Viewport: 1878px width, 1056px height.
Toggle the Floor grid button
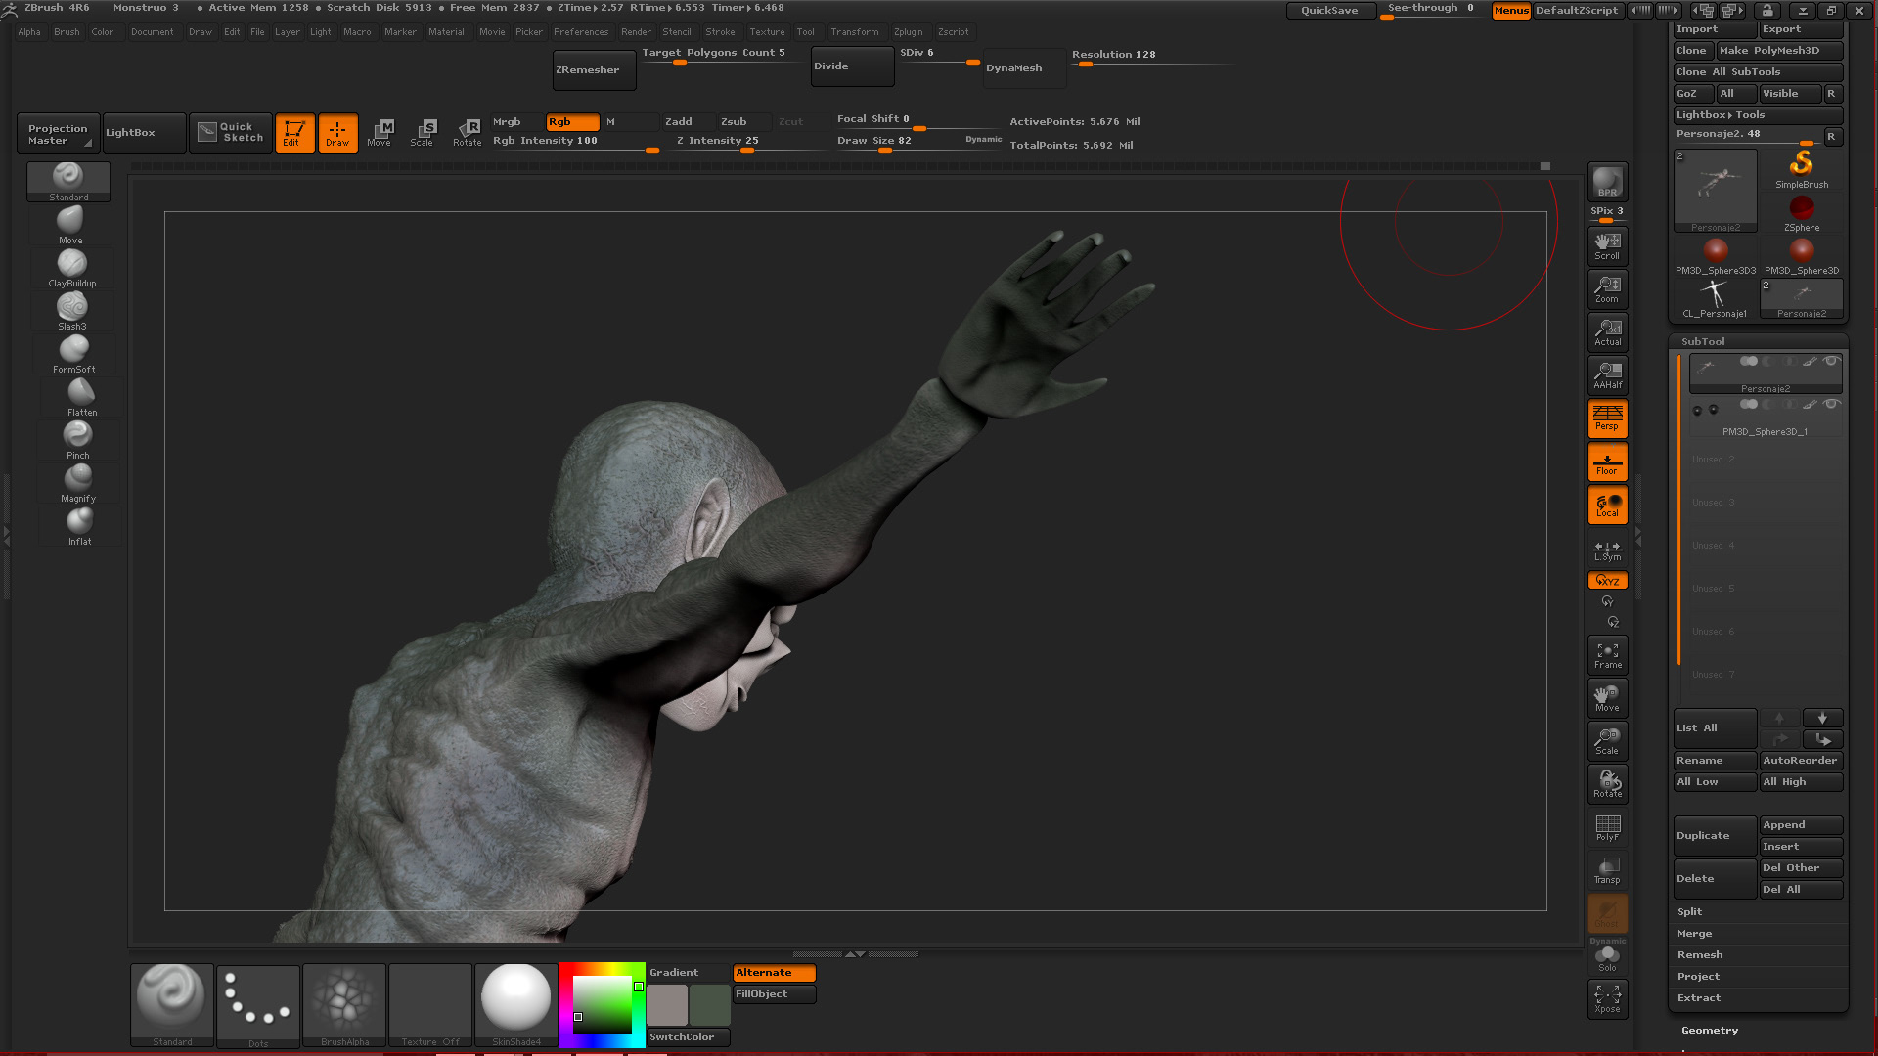click(x=1607, y=462)
